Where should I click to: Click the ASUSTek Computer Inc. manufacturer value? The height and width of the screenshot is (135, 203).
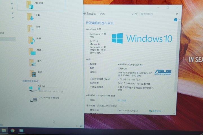(131, 65)
